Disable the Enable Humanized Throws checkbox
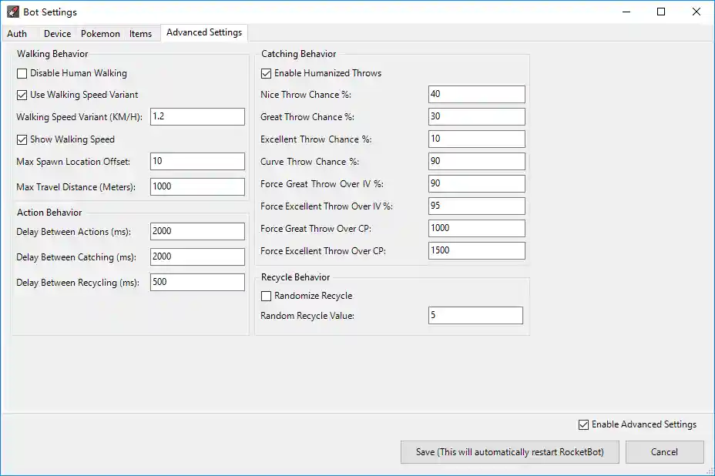Screen dimensions: 715x476 coord(267,74)
